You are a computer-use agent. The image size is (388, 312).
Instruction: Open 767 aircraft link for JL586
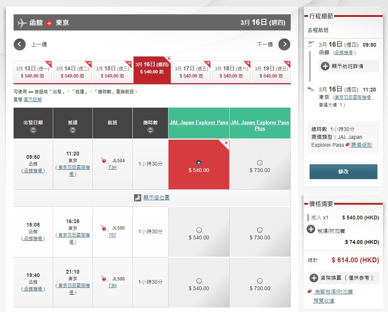(x=112, y=235)
